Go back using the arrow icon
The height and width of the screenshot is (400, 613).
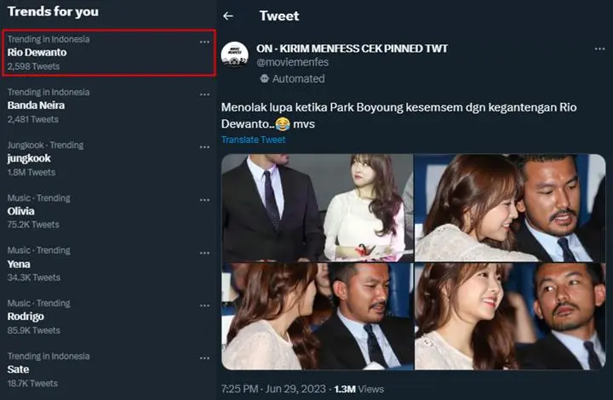(x=228, y=16)
